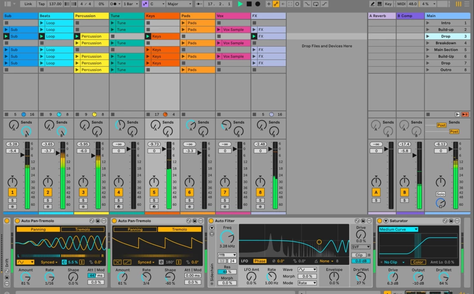Open the Medium Curve dropdown in Saturator

[398, 230]
